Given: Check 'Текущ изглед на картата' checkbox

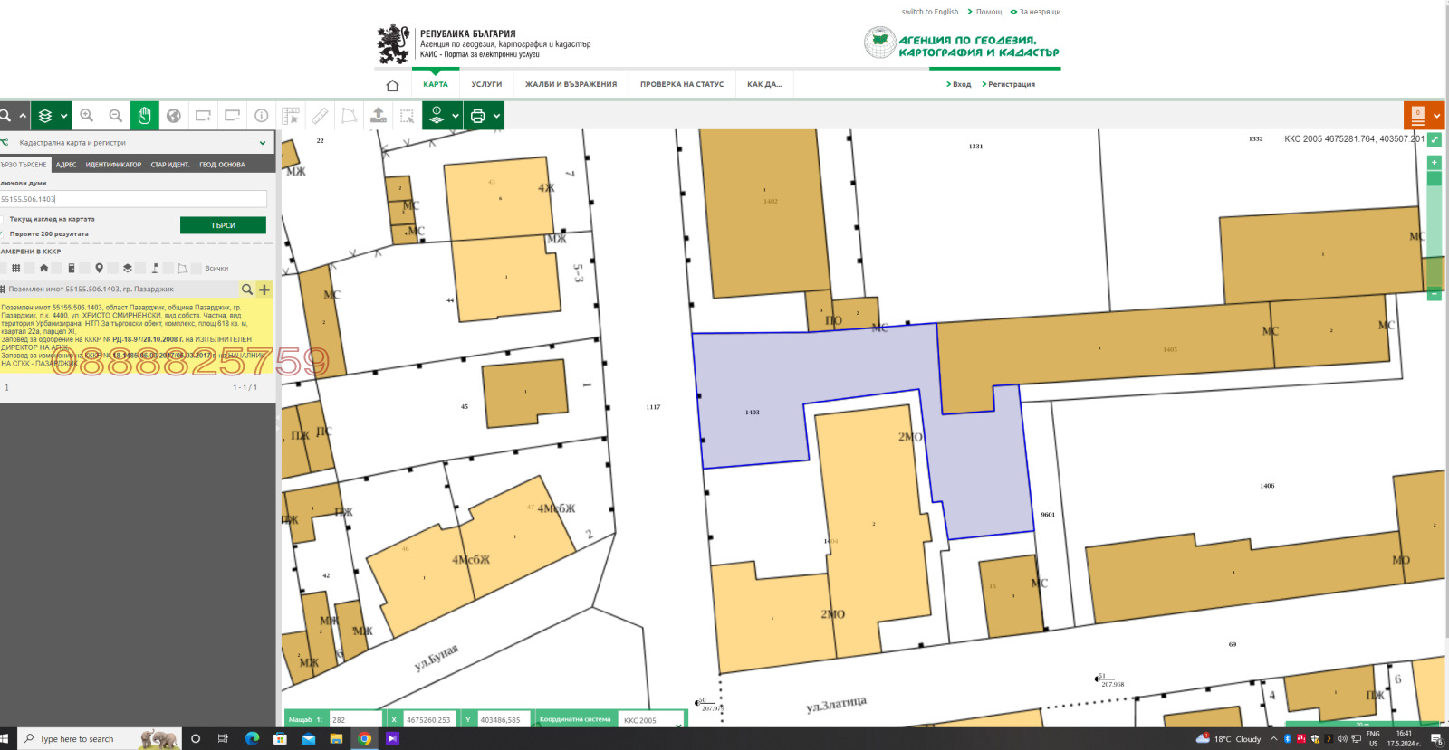Looking at the screenshot, I should point(3,219).
